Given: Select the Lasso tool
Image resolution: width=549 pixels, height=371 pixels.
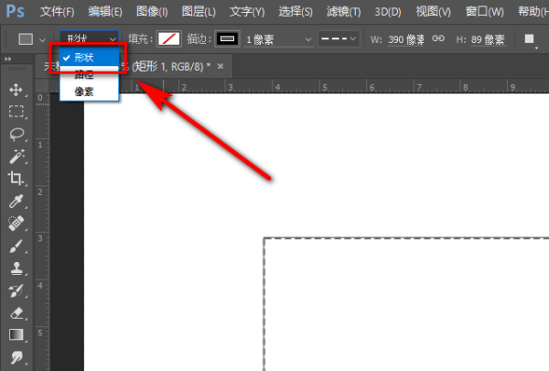Looking at the screenshot, I should [16, 134].
